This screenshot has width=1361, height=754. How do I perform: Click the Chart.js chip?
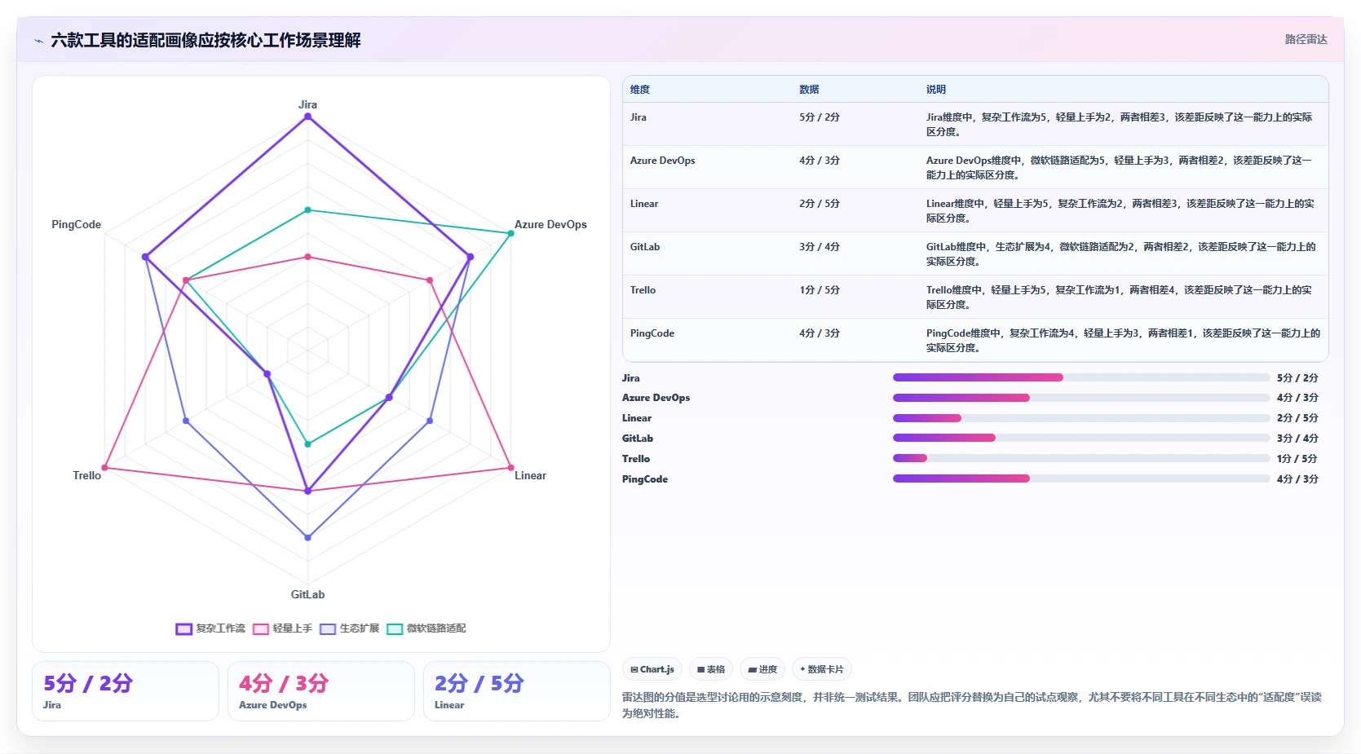tap(652, 669)
